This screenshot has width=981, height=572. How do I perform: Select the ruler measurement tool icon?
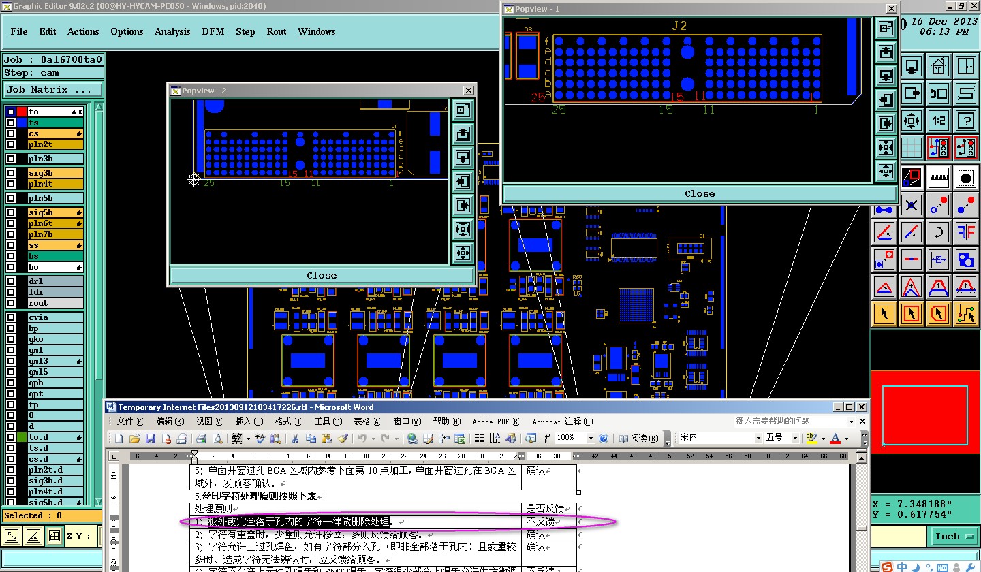[x=939, y=178]
